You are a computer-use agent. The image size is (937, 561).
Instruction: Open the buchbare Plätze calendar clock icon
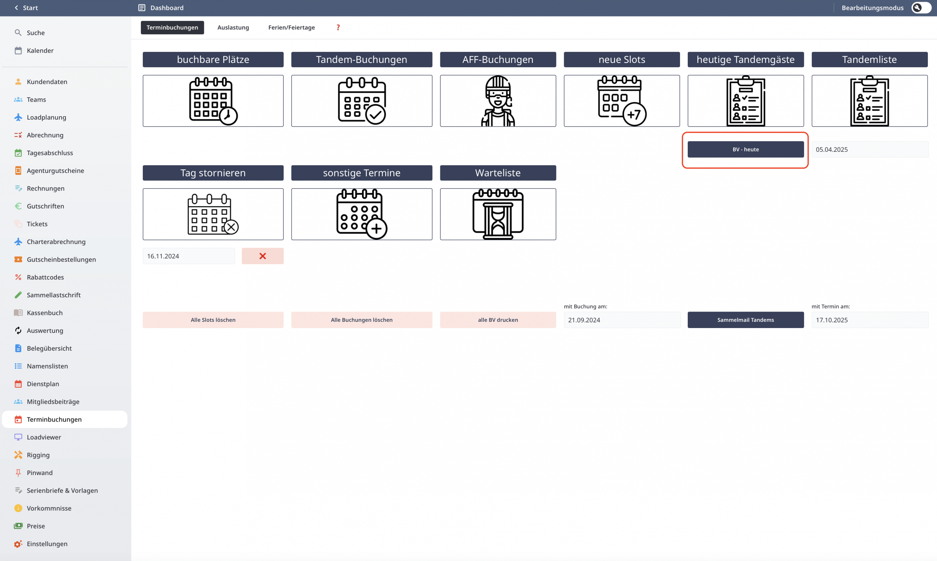pyautogui.click(x=213, y=101)
